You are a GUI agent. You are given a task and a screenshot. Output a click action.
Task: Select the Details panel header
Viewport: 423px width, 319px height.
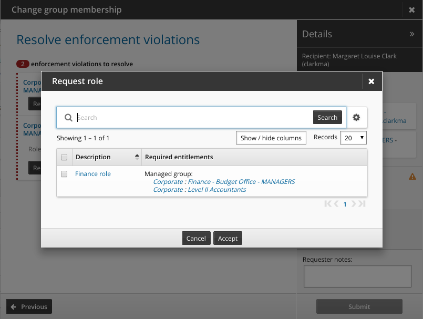[x=316, y=34]
